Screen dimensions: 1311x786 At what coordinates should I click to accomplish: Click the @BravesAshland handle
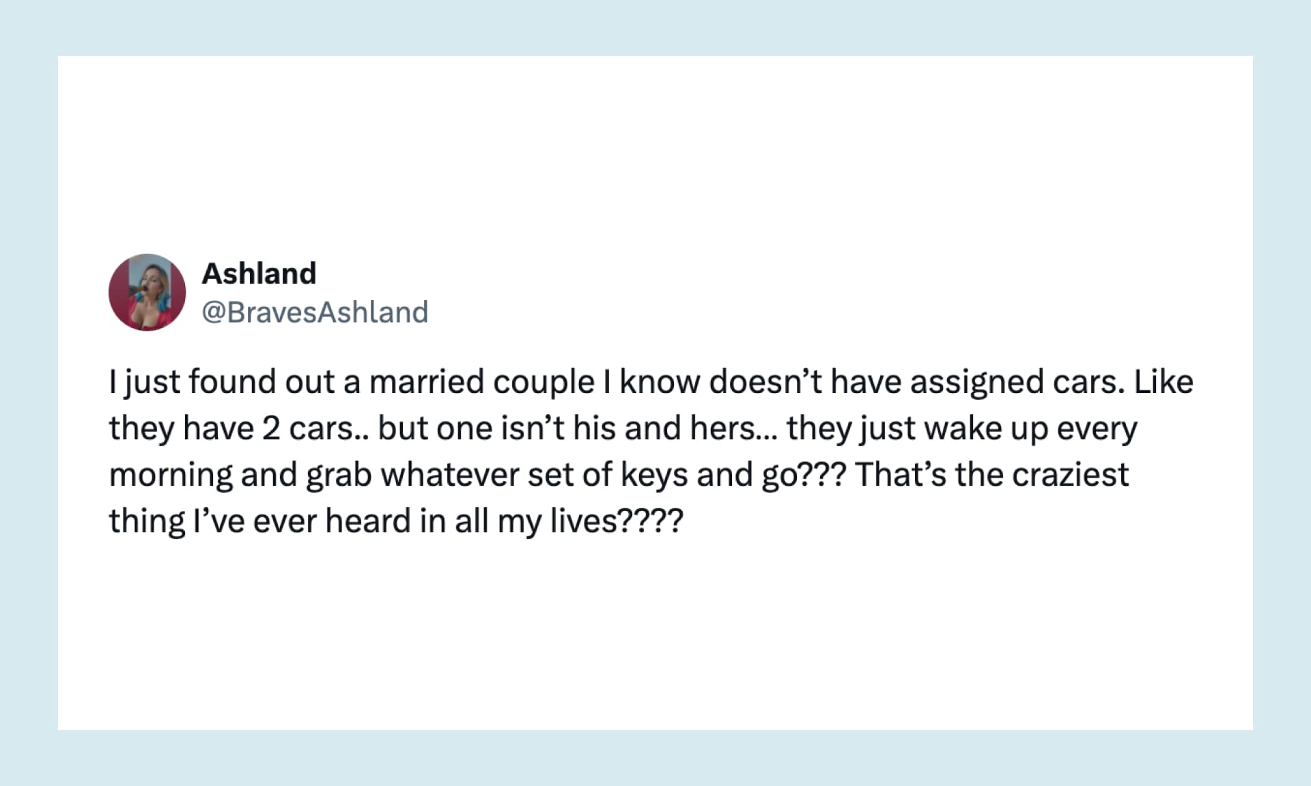(x=315, y=312)
